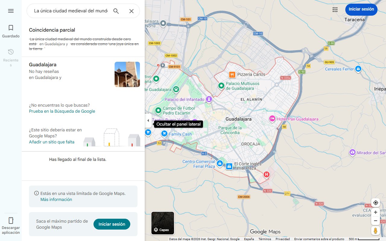Open the Google apps grid
Image resolution: width=386 pixels, height=241 pixels.
(x=335, y=10)
